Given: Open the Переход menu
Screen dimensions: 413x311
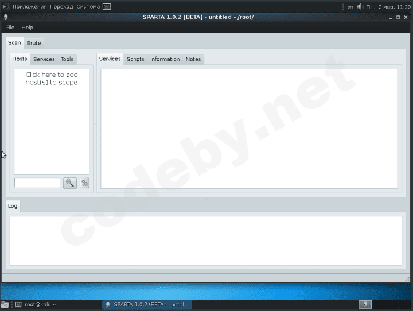Looking at the screenshot, I should [61, 6].
